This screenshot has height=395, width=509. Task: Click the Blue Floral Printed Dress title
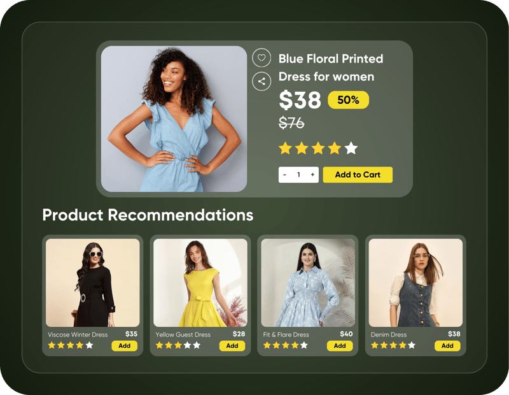331,68
